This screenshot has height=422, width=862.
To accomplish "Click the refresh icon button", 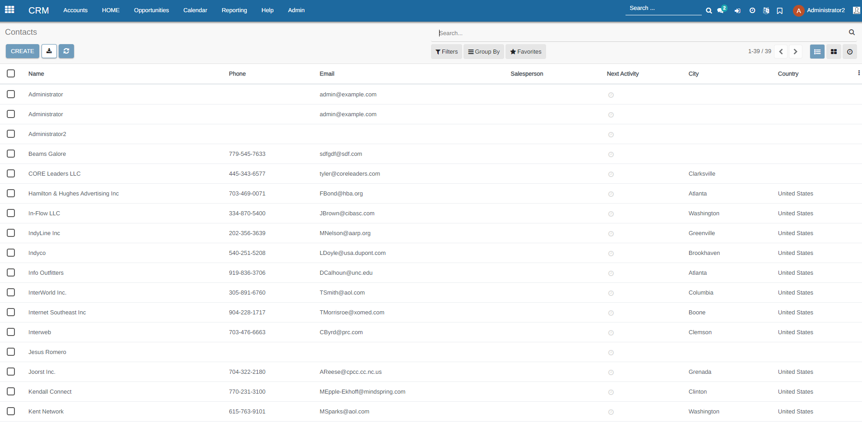I will 66,51.
